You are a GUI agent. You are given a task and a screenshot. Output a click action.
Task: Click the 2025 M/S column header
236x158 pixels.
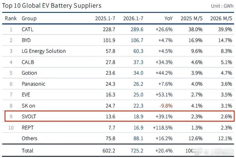(x=191, y=18)
